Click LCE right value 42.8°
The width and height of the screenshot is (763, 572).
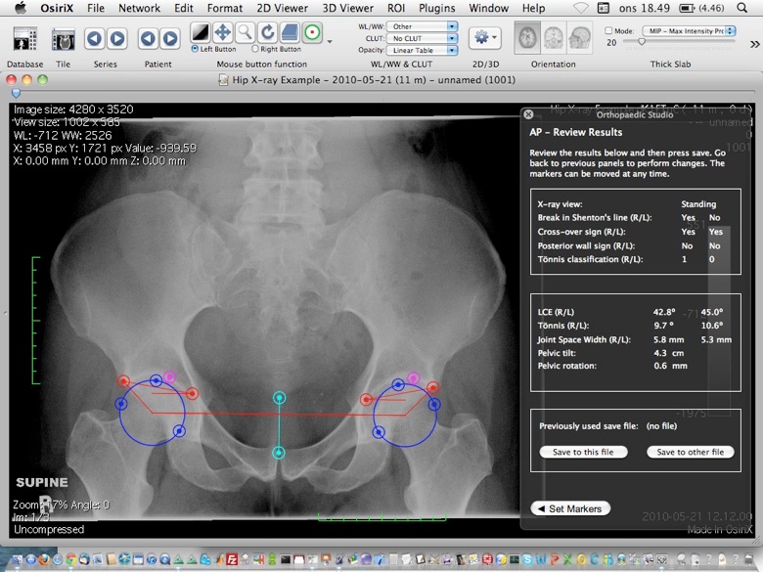pos(664,312)
